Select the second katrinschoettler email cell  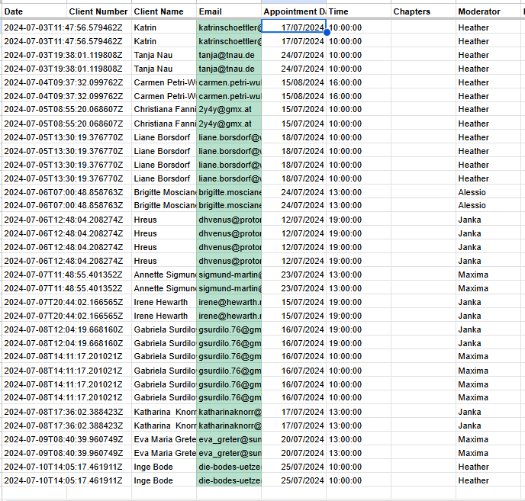229,41
